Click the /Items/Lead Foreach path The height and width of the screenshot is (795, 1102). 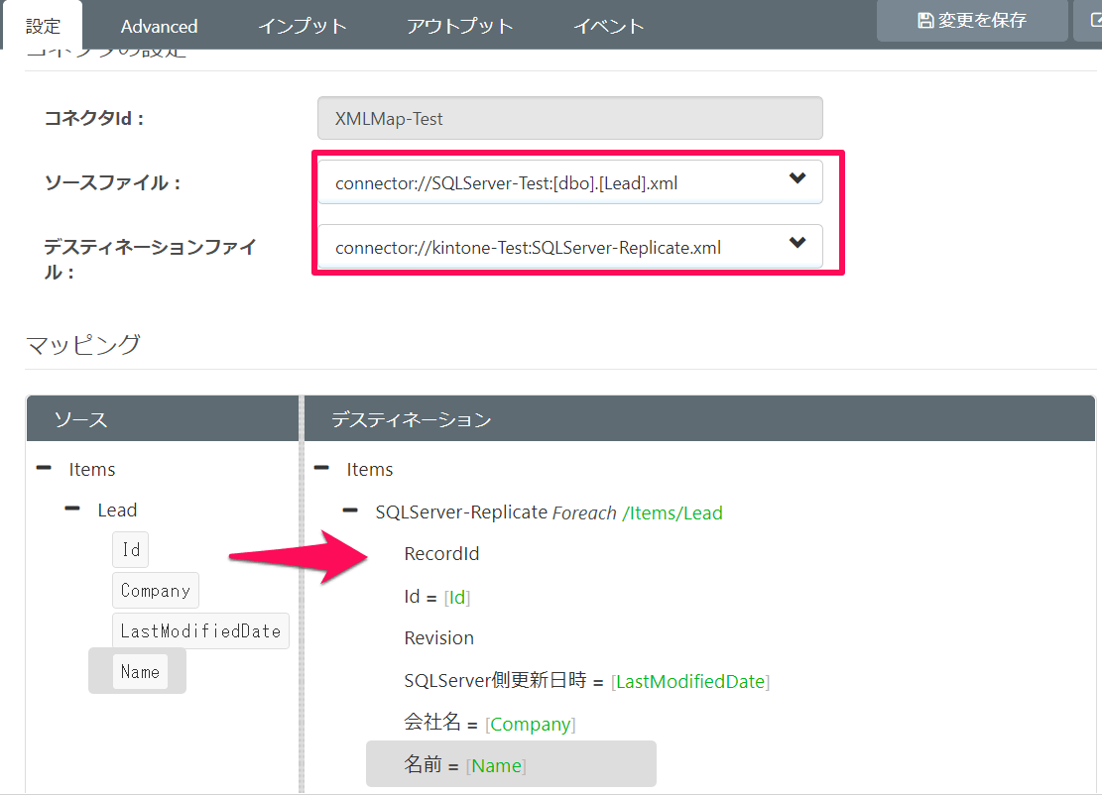click(x=672, y=512)
